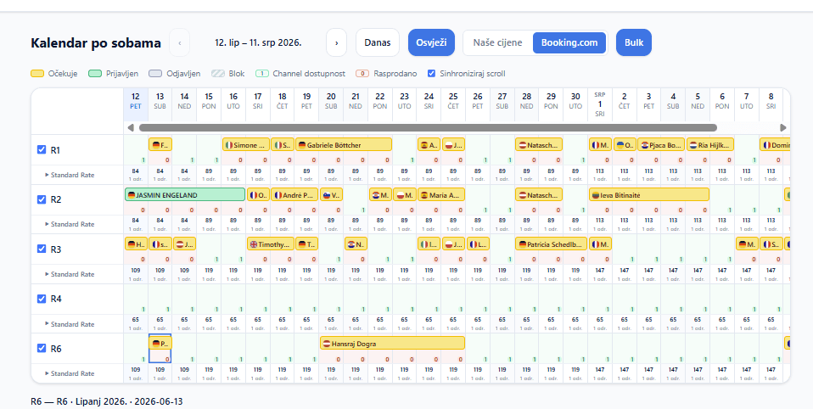Click the Odjavljen grey legend swatch
The image size is (813, 409).
(155, 74)
